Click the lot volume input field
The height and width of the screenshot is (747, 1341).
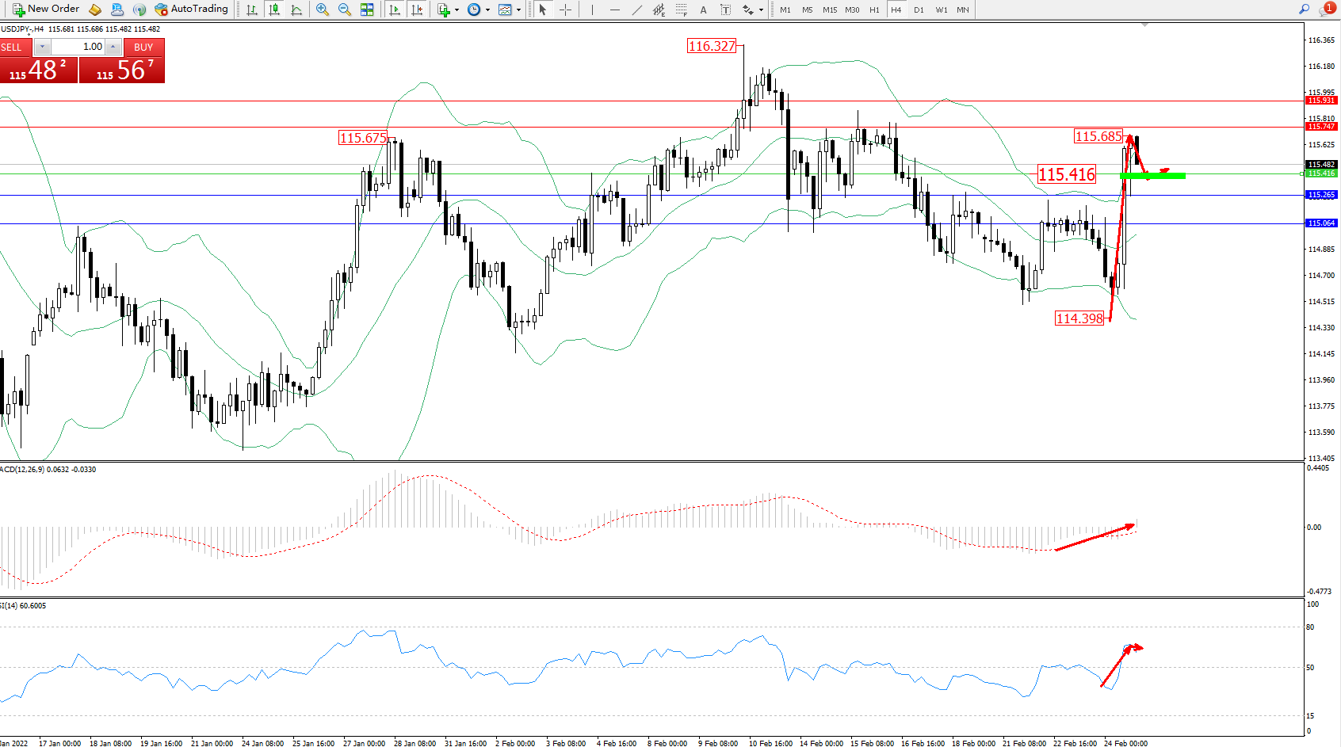click(x=79, y=47)
